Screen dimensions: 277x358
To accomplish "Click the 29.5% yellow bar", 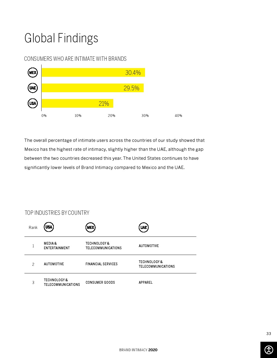I will [93, 88].
